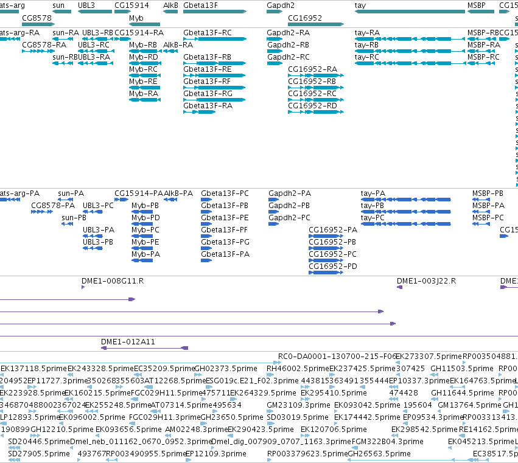Viewport: 518px width, 463px height.
Task: Select the CG16952-RD transcript label
Action: click(312, 106)
